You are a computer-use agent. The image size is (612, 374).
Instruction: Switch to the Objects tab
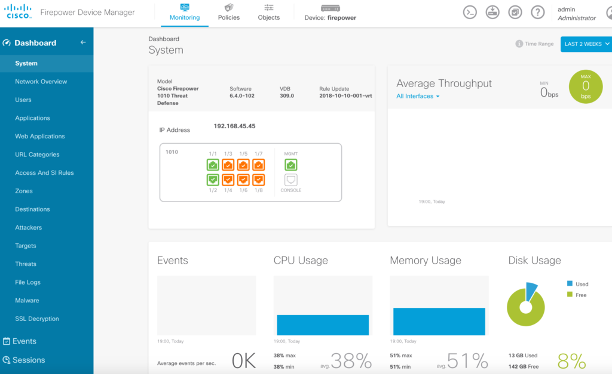(268, 13)
